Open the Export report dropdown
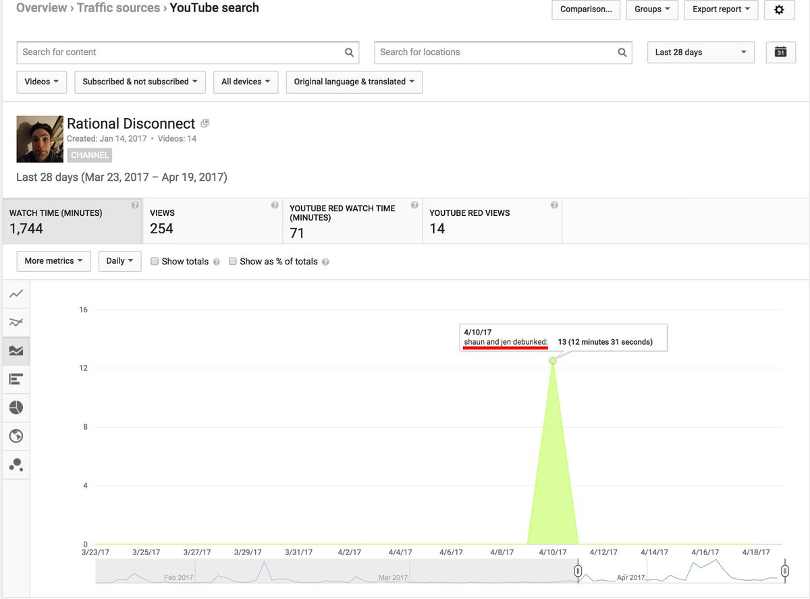This screenshot has height=599, width=810. (x=721, y=9)
